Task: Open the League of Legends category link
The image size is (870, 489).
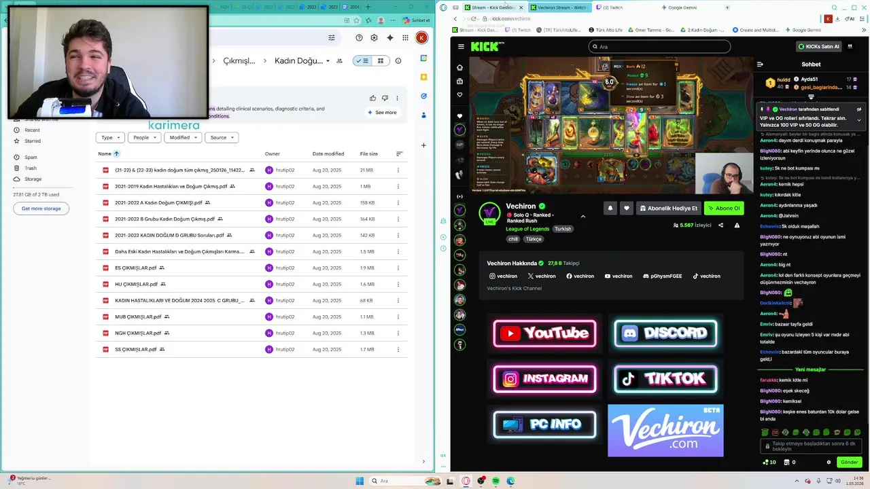Action: (x=527, y=229)
